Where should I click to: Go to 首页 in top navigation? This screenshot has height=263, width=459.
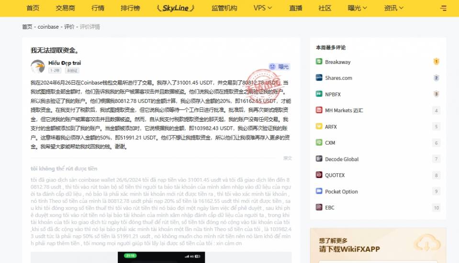coord(33,8)
